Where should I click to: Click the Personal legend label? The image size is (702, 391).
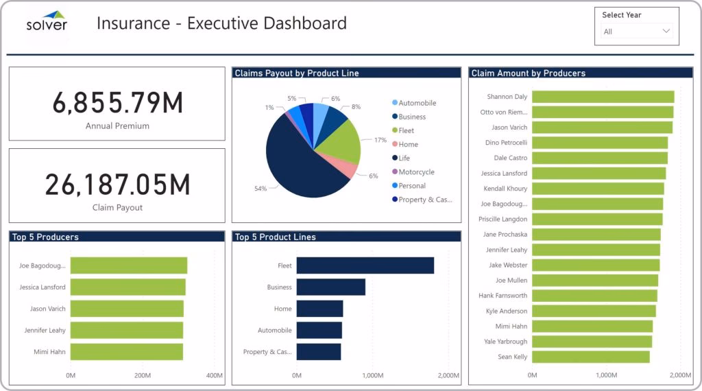click(412, 186)
